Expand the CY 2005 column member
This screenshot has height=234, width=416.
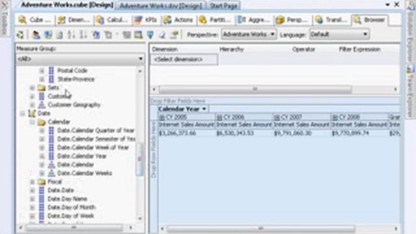pos(162,117)
